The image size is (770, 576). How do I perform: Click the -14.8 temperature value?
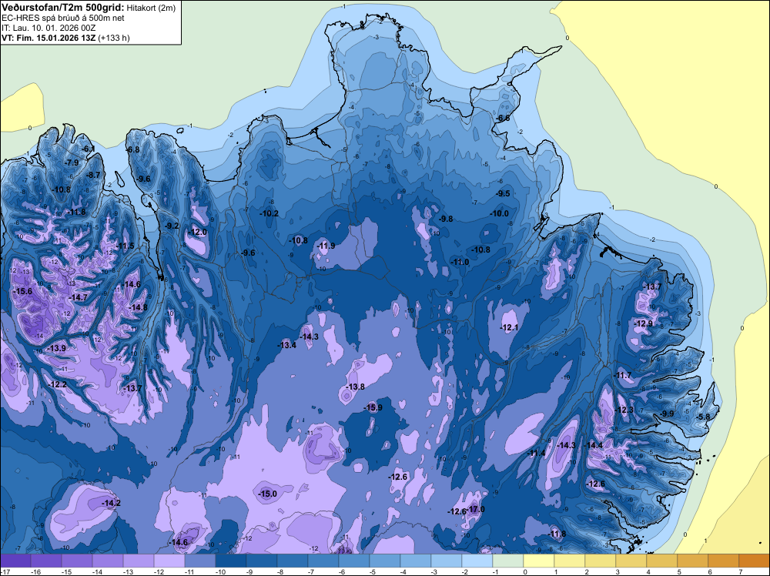coord(138,307)
